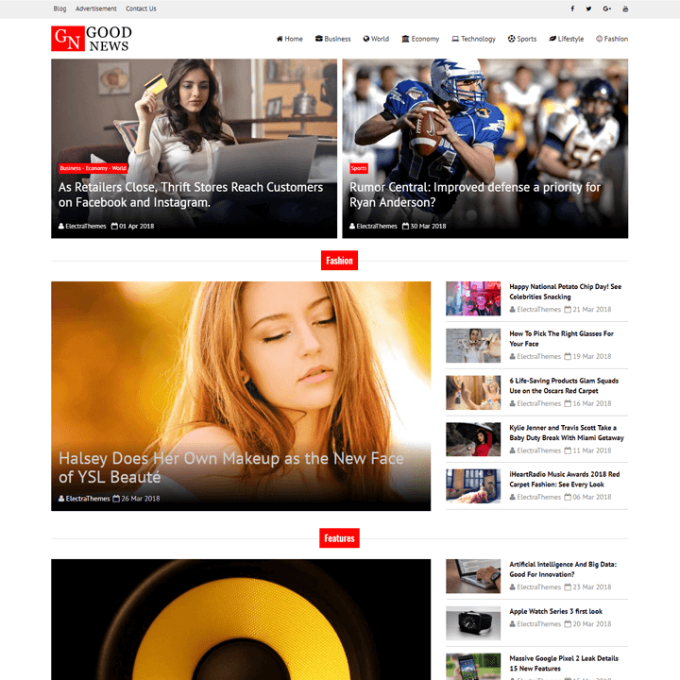
Task: Click the red Fashion section label
Action: (x=339, y=261)
